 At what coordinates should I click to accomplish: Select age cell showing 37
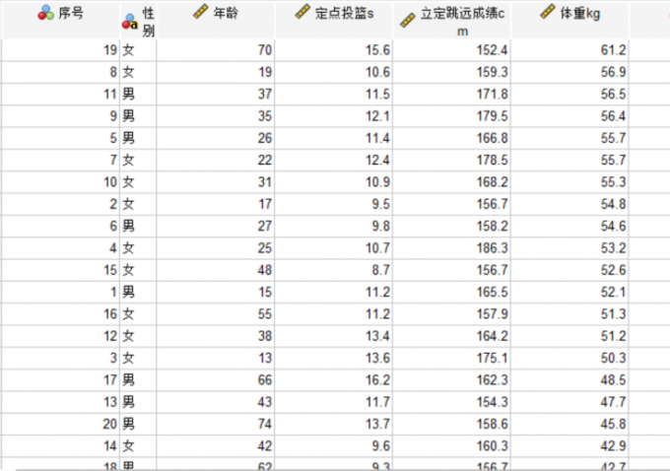tap(216, 95)
